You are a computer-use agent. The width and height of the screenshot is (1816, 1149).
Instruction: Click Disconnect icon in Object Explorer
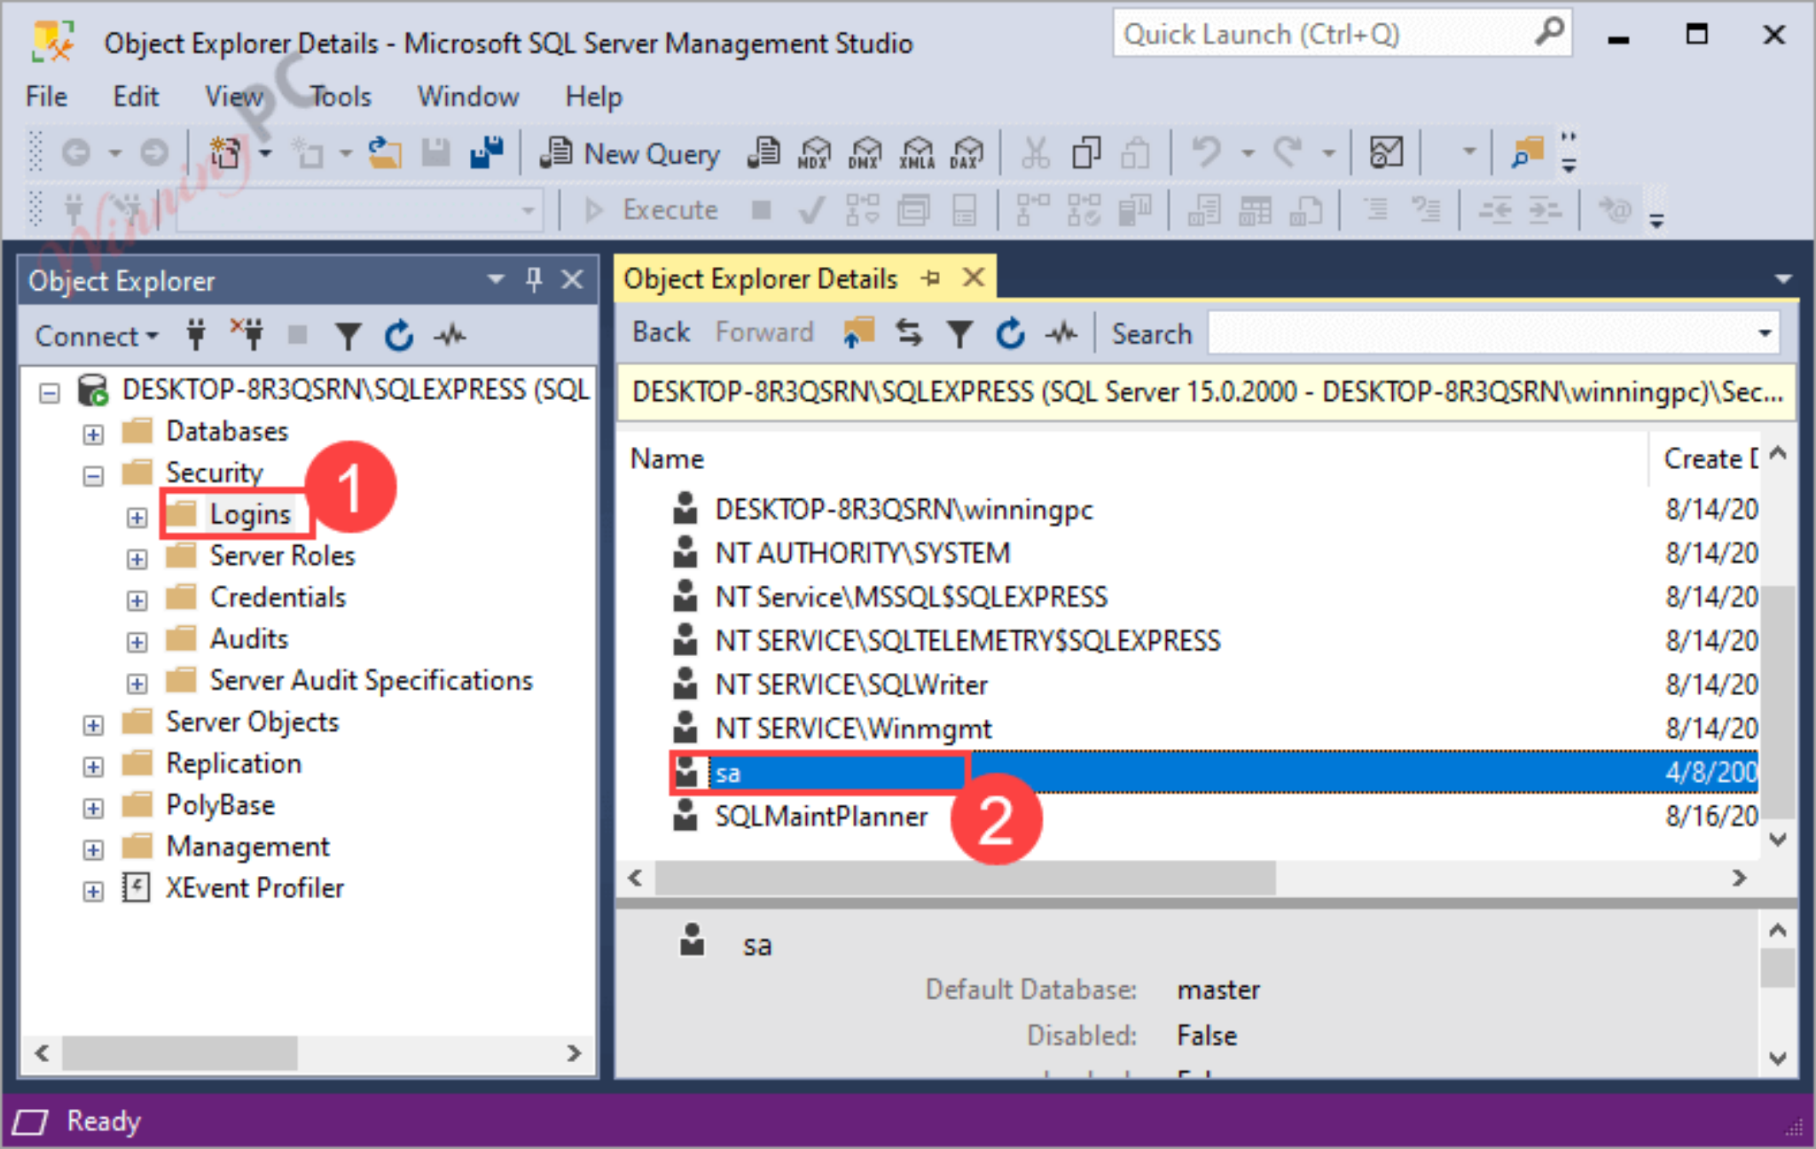247,335
